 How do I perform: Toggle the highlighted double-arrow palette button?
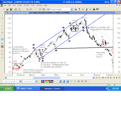[x=2, y=39]
